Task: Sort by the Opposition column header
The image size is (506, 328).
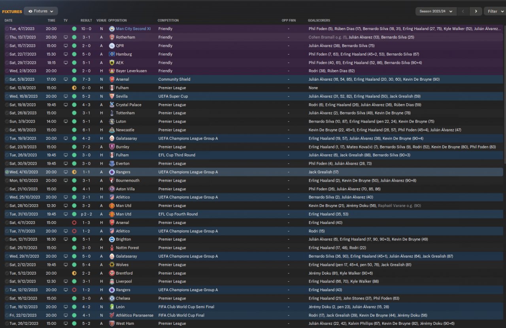Action: (x=117, y=21)
